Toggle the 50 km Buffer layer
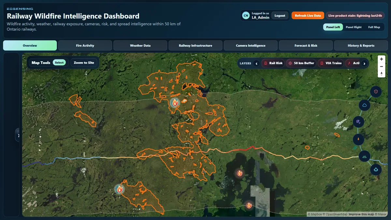This screenshot has height=220, width=391. click(x=301, y=63)
